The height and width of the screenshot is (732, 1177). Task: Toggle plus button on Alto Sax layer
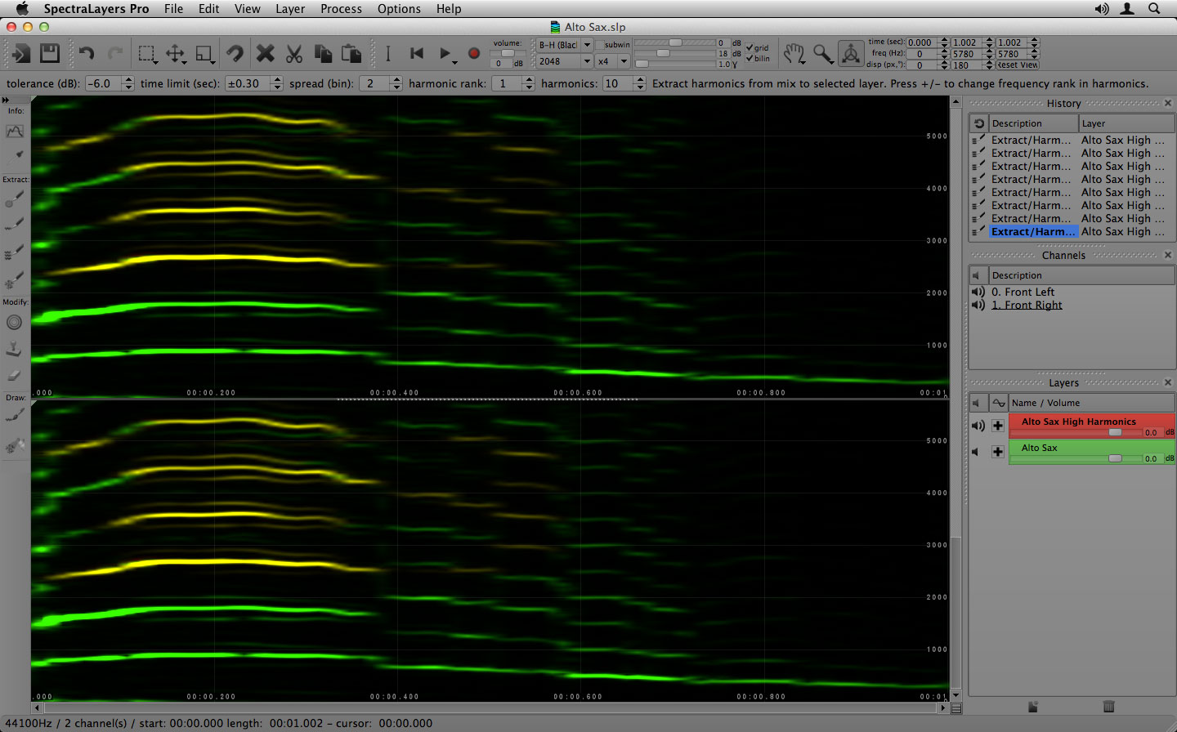[998, 452]
